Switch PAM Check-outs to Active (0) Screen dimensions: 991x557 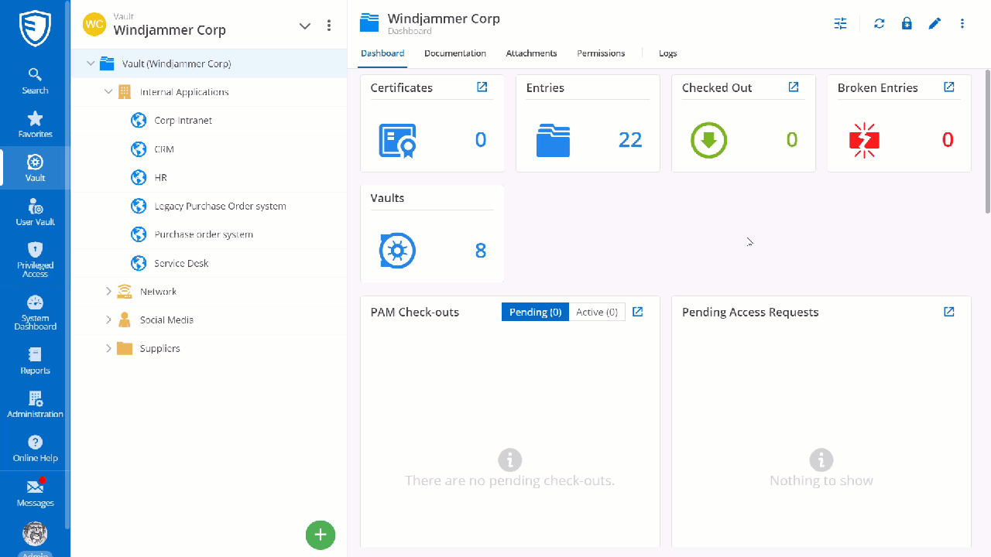coord(597,312)
